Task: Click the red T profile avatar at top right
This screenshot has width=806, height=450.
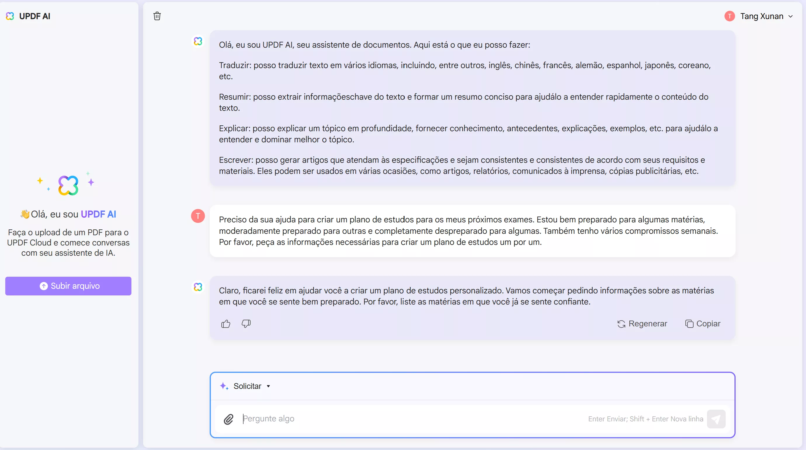Action: coord(729,16)
